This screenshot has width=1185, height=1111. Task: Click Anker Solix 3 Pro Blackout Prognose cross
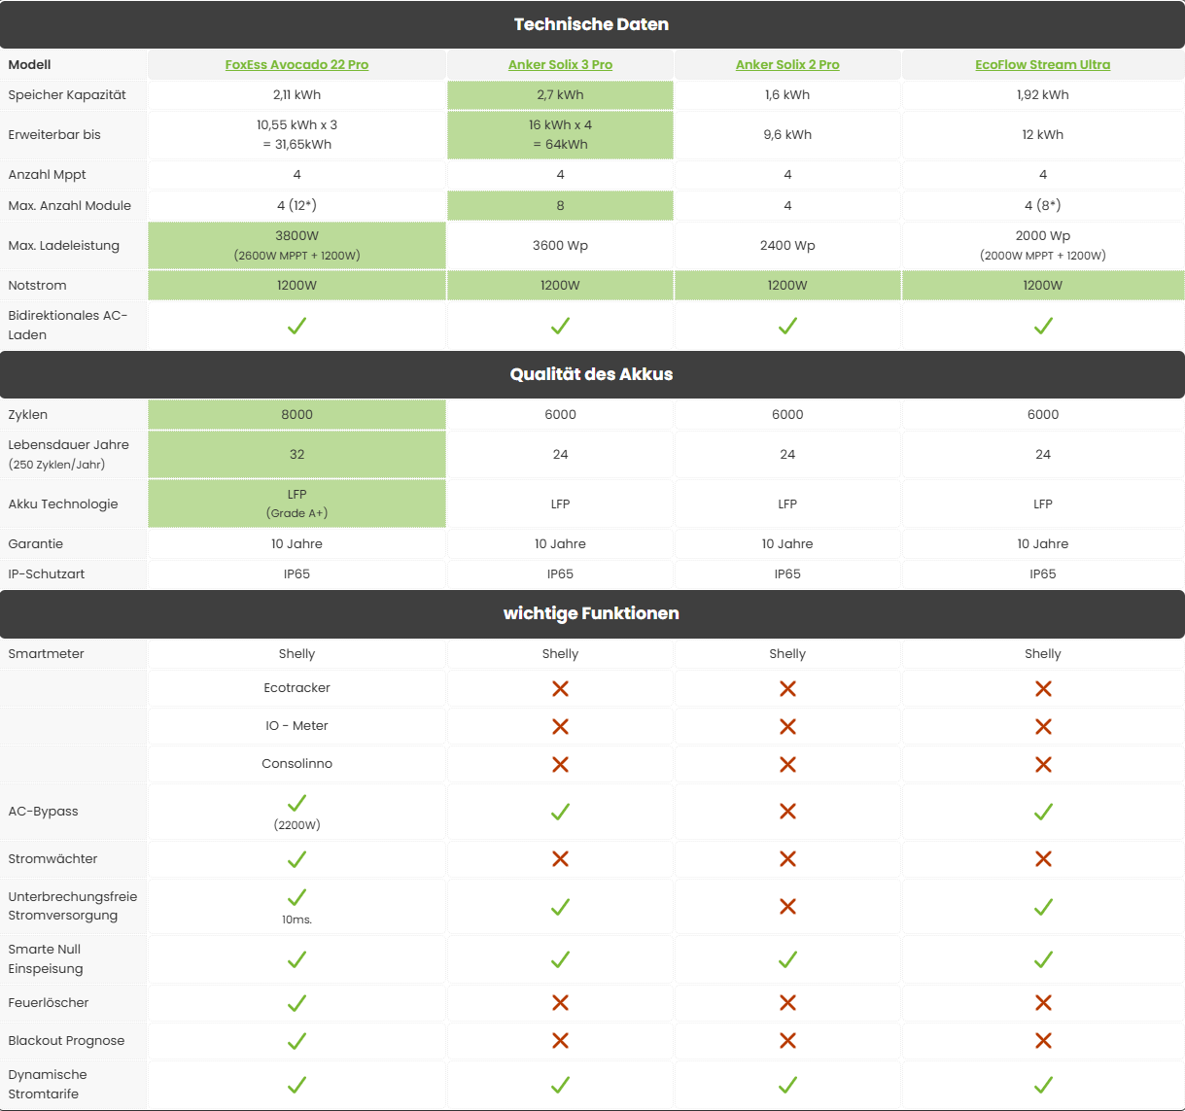click(x=560, y=1040)
